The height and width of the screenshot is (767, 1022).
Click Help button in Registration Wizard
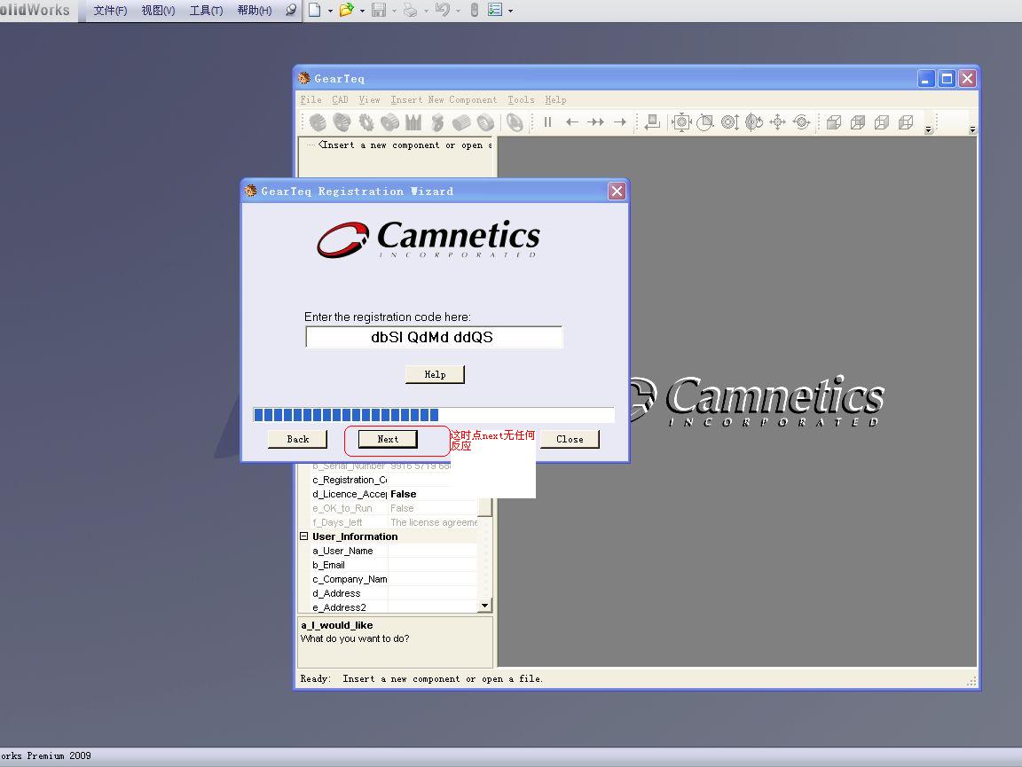tap(435, 375)
